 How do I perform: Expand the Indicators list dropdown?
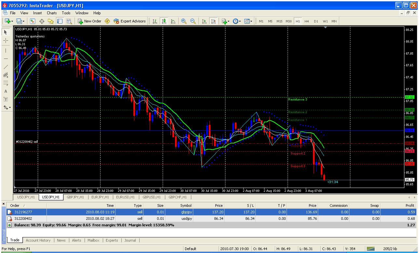(x=226, y=21)
